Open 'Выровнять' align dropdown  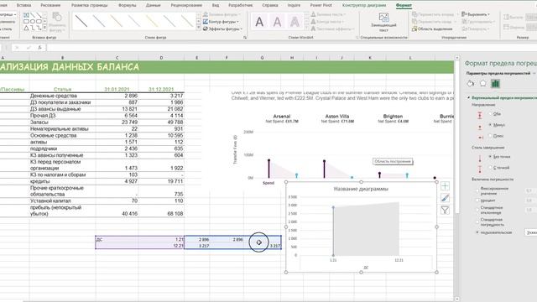click(476, 14)
